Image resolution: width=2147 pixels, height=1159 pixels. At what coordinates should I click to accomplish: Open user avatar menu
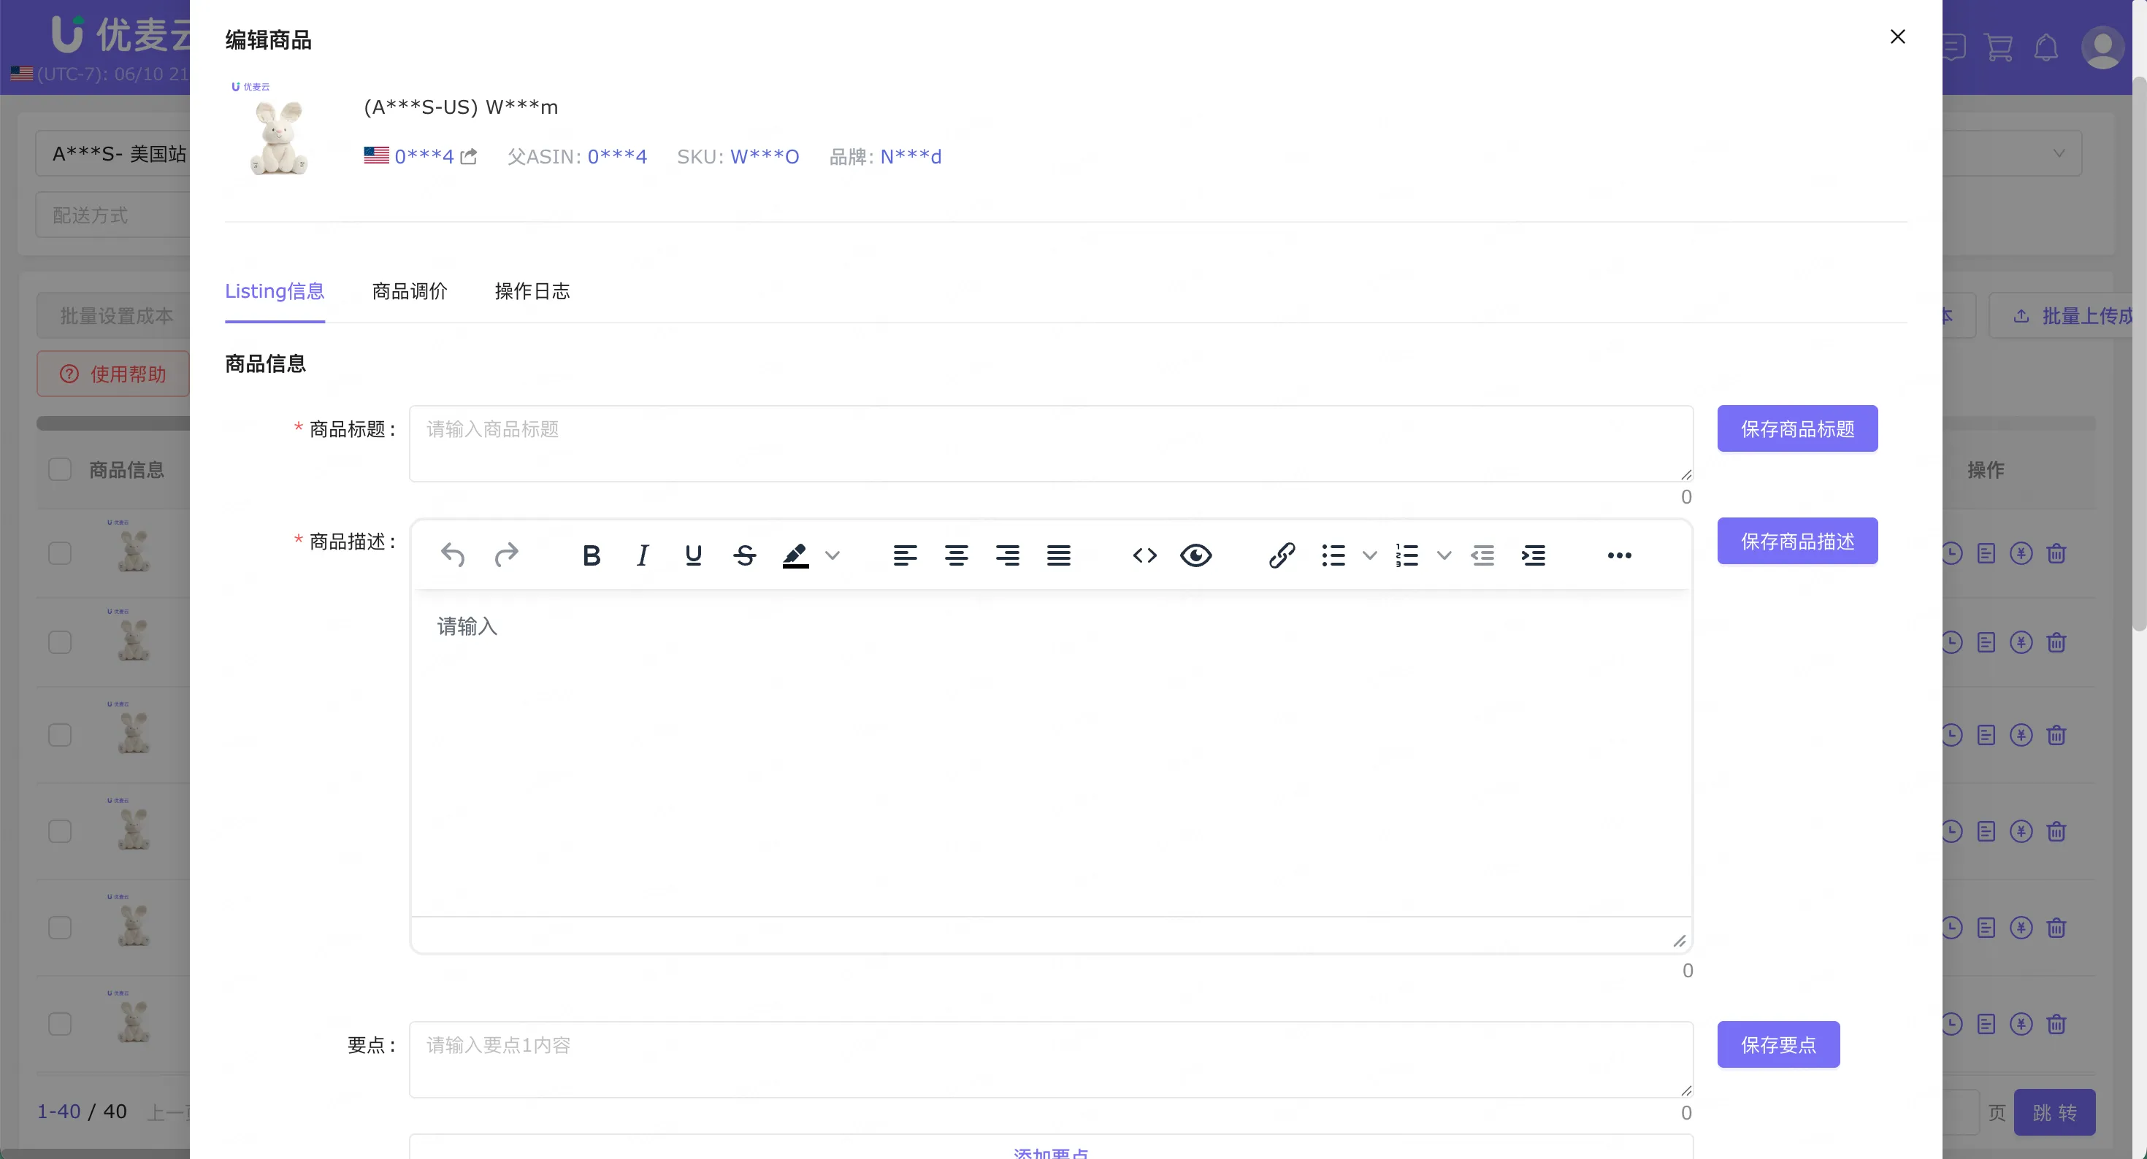2102,47
